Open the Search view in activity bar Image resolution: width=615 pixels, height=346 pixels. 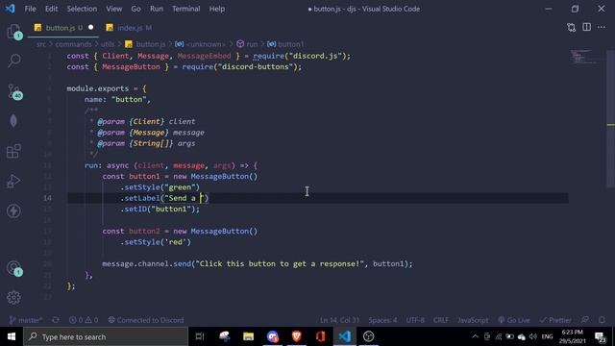coord(14,61)
